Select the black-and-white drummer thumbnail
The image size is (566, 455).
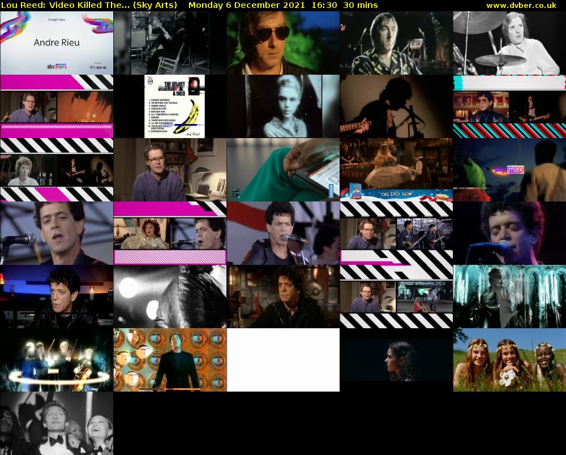pos(509,43)
